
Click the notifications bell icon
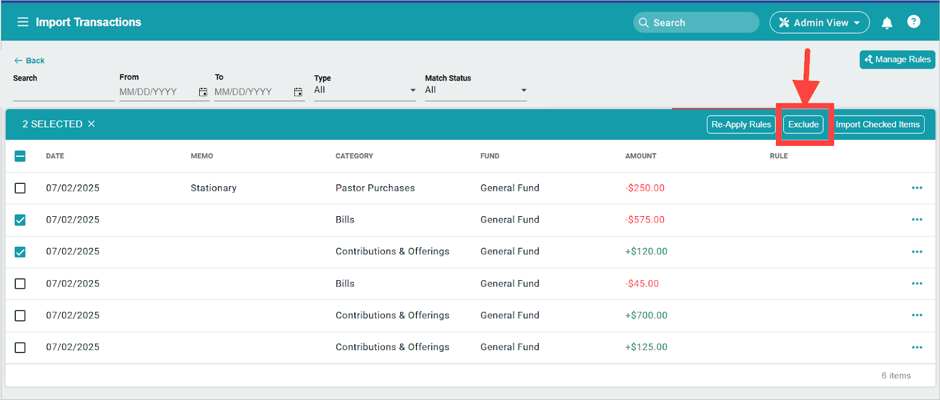pos(887,23)
